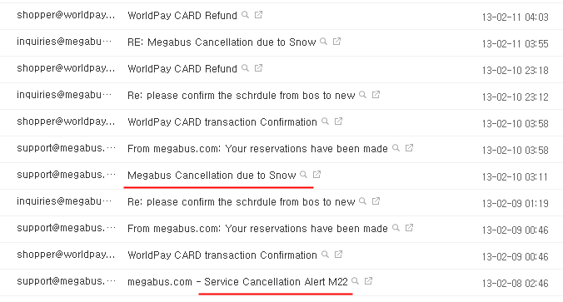Click preview magnifier beside top WorldPay CARD Refund
The height and width of the screenshot is (302, 563).
tap(245, 15)
